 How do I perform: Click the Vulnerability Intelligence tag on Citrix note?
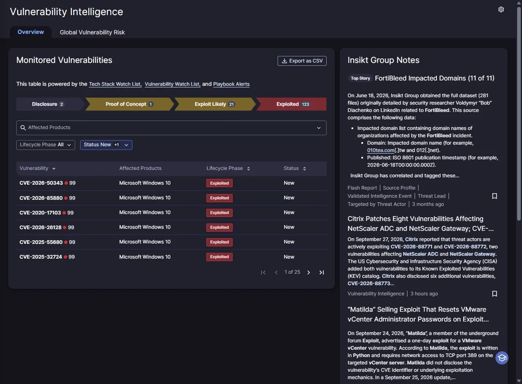(376, 294)
